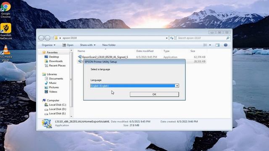Click Explorer back navigation button
This screenshot has width=269, height=151.
(x=41, y=38)
